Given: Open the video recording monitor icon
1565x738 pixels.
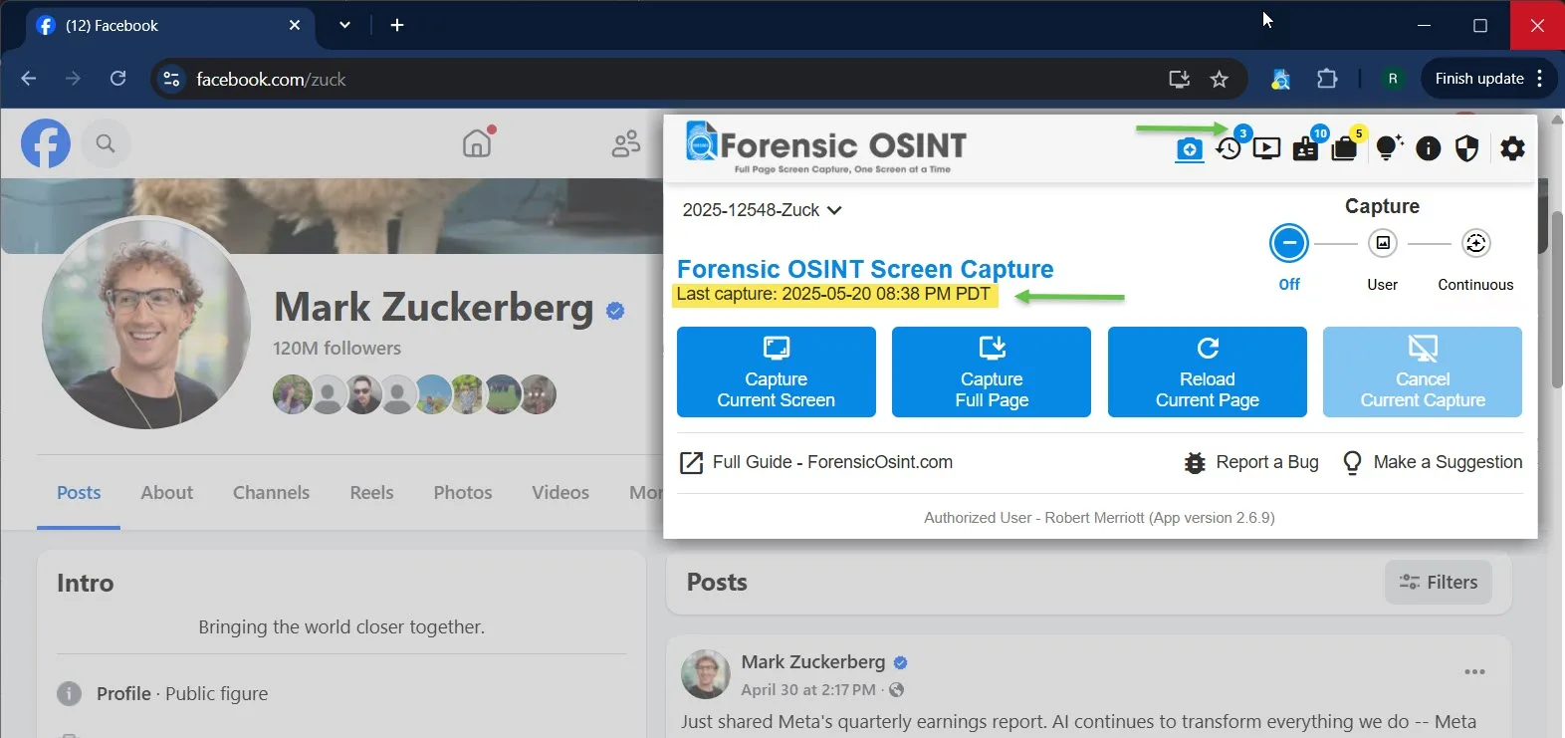Looking at the screenshot, I should click(1266, 149).
